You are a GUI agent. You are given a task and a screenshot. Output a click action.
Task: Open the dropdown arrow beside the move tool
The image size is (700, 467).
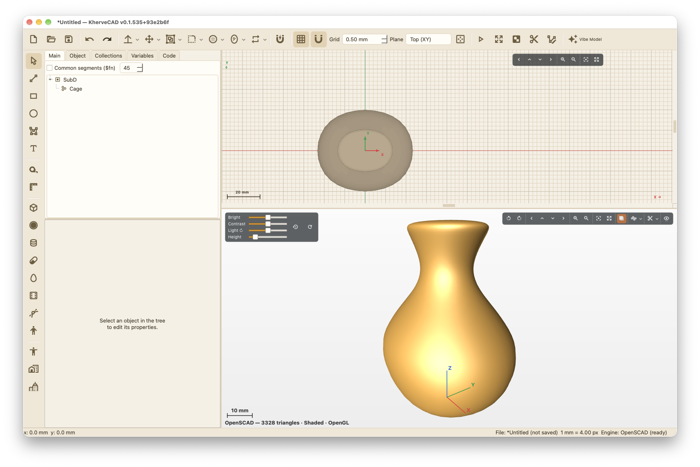pyautogui.click(x=159, y=40)
